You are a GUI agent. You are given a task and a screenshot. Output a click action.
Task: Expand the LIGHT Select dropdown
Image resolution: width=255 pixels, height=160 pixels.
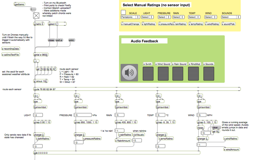click(x=148, y=17)
